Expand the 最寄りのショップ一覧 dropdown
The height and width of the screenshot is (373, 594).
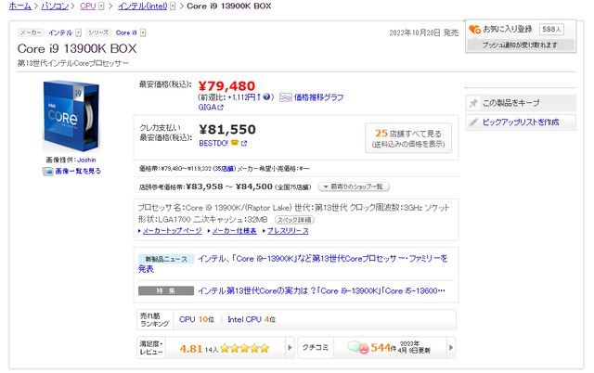[x=354, y=186]
